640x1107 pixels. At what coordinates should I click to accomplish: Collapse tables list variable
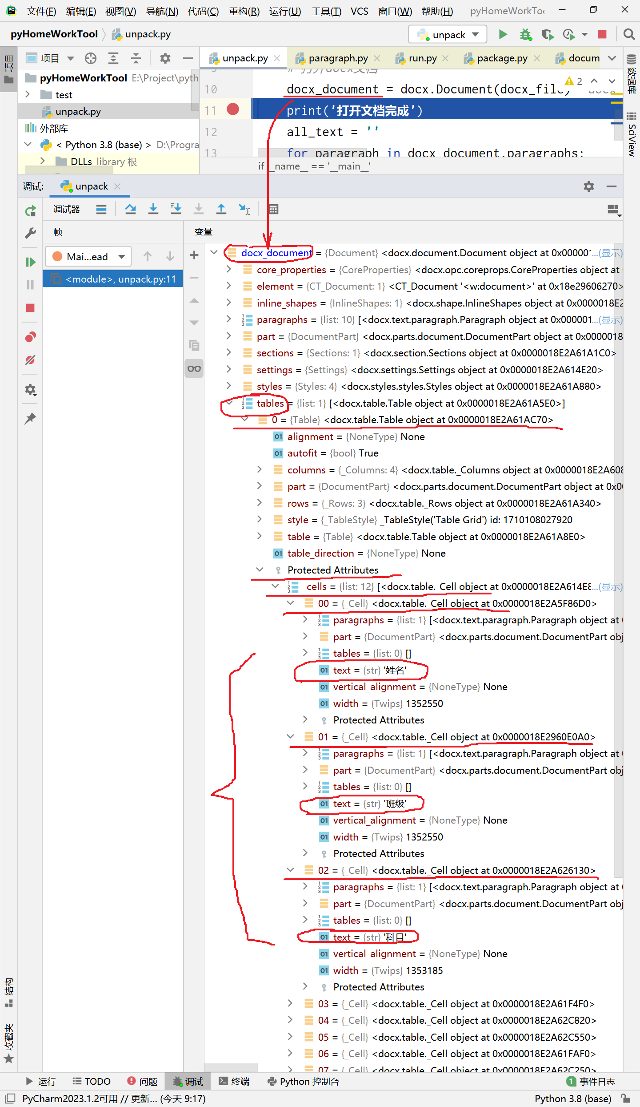tap(229, 403)
